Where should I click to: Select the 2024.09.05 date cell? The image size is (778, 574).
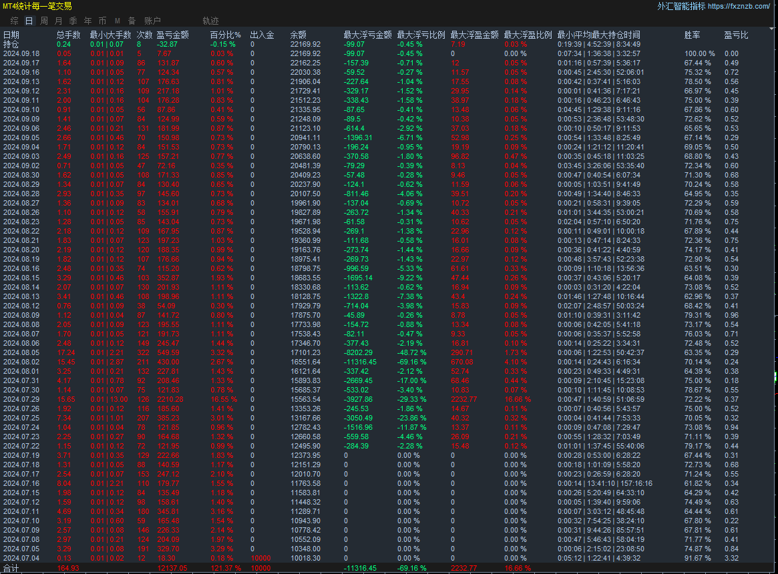point(21,138)
